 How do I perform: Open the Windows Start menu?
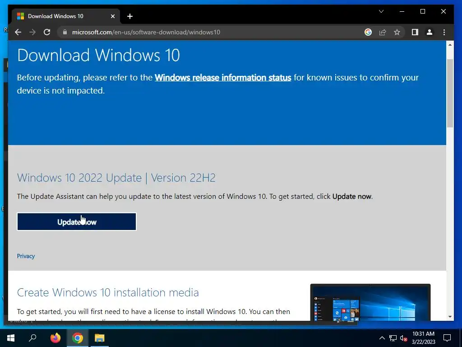tap(11, 338)
